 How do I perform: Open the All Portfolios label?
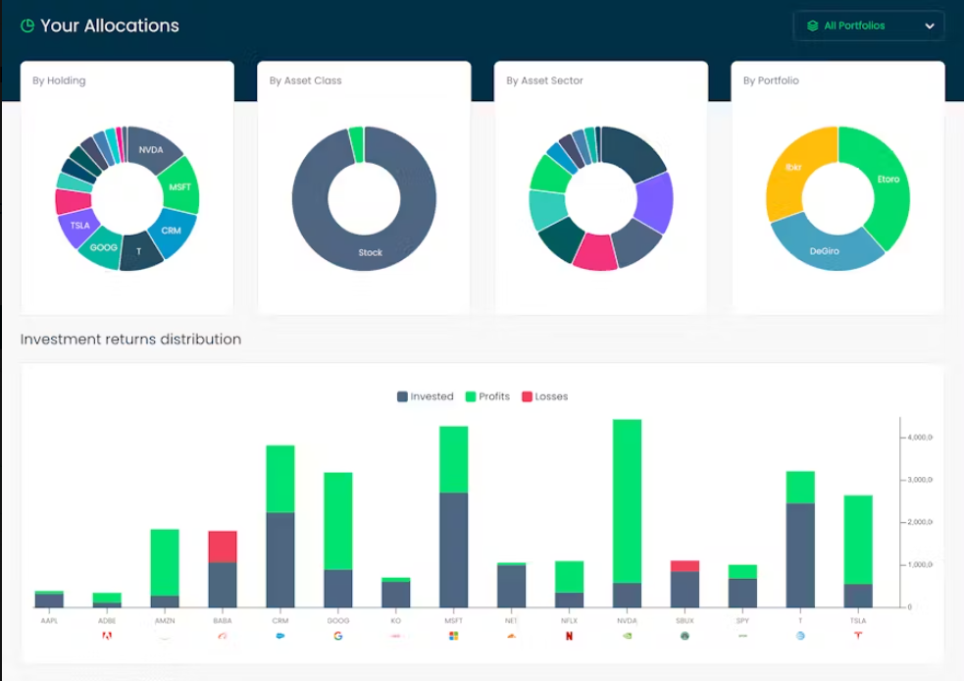coord(854,26)
